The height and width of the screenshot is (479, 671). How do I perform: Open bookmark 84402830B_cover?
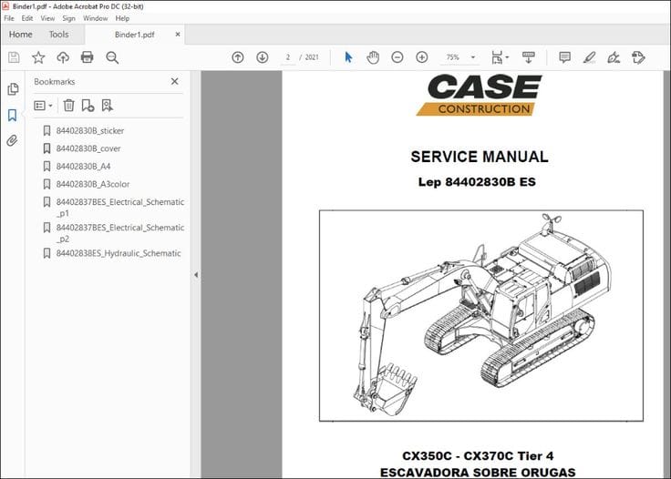coord(88,148)
